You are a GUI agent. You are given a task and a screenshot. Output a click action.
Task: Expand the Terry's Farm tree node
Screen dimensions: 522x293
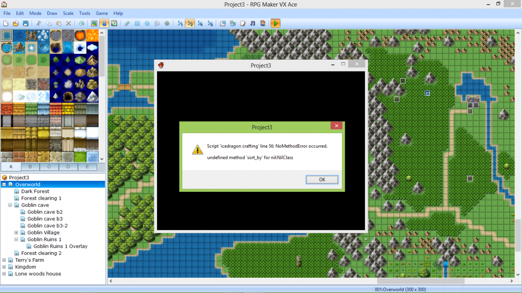point(4,260)
